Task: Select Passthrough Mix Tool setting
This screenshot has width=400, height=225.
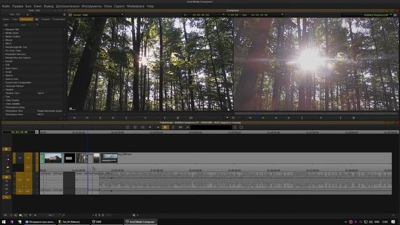Action: [x=16, y=47]
